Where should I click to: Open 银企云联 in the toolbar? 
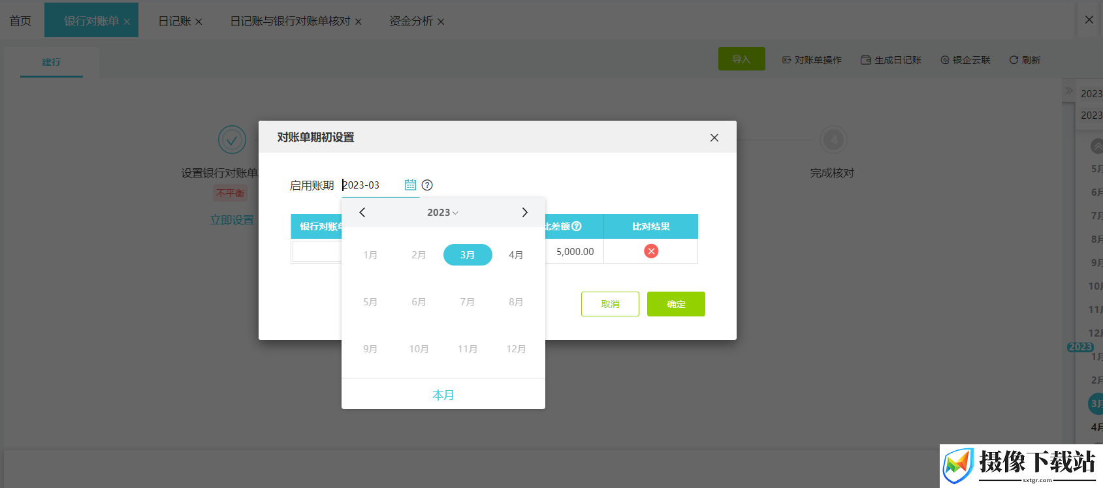pyautogui.click(x=965, y=60)
